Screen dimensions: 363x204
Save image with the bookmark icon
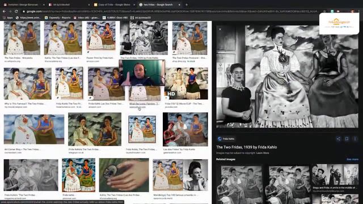pyautogui.click(x=347, y=139)
